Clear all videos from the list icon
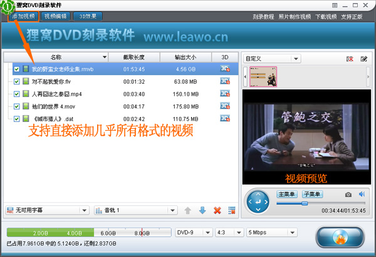Screen dimensions: 376x257 [x=232, y=210]
